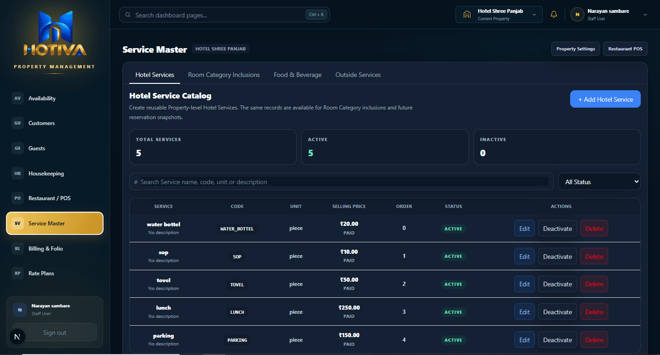Screen dimensions: 660x355
Task: Expand the Hotel Shree Panjab property dropdown
Action: click(x=499, y=14)
